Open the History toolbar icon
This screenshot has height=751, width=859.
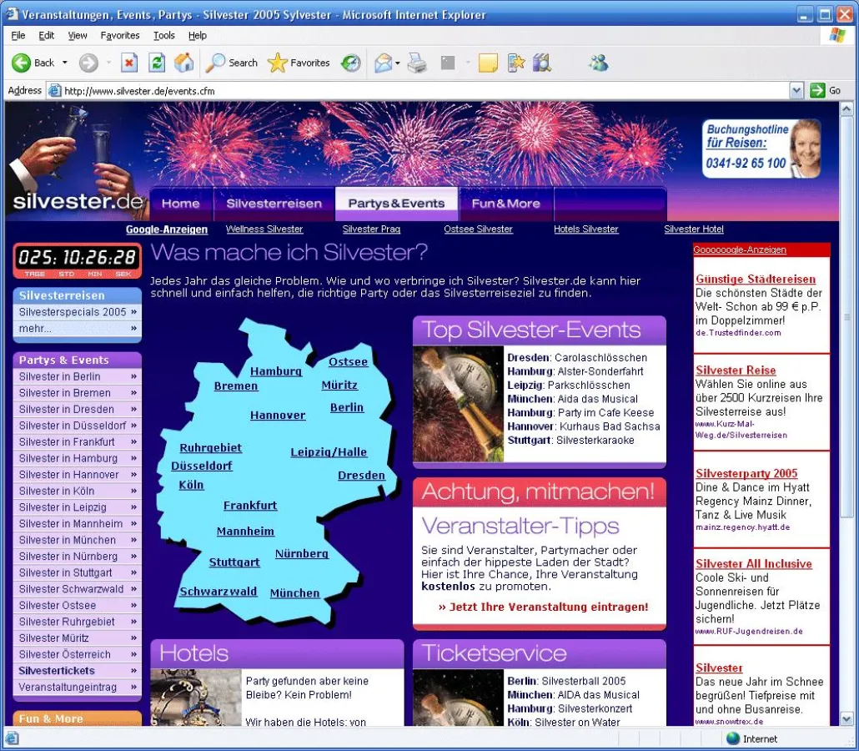pyautogui.click(x=350, y=63)
